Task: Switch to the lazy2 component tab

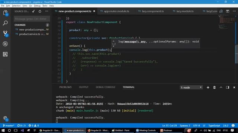Action: [210, 11]
